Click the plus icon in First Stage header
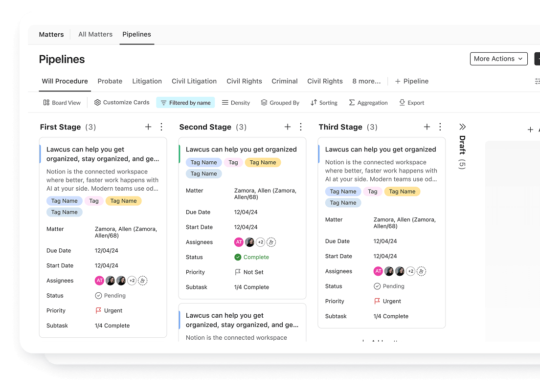 click(148, 127)
